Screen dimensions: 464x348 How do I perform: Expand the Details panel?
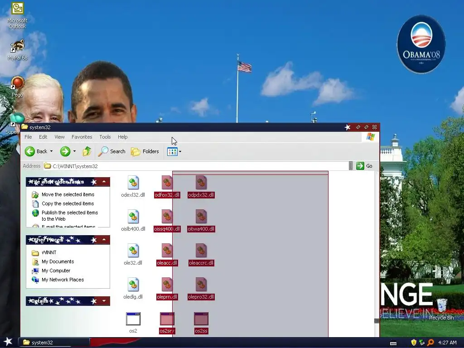pyautogui.click(x=104, y=301)
